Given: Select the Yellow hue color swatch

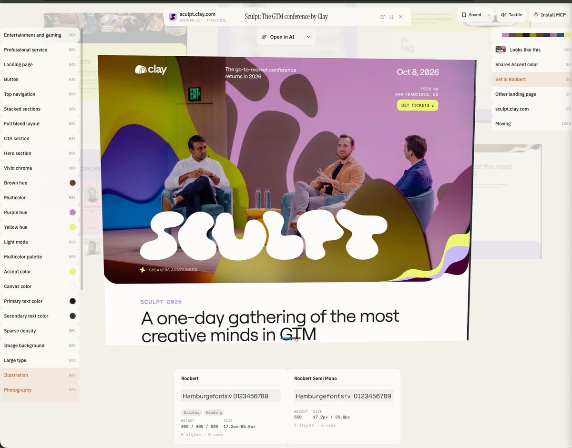Looking at the screenshot, I should click(72, 227).
